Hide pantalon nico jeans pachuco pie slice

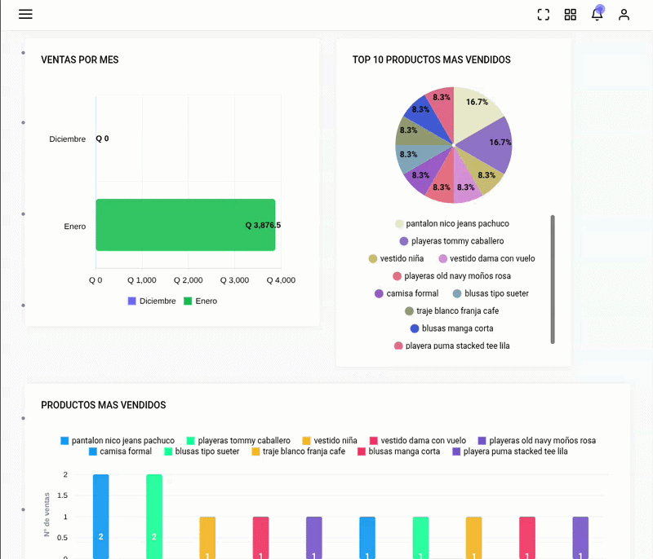click(x=452, y=223)
